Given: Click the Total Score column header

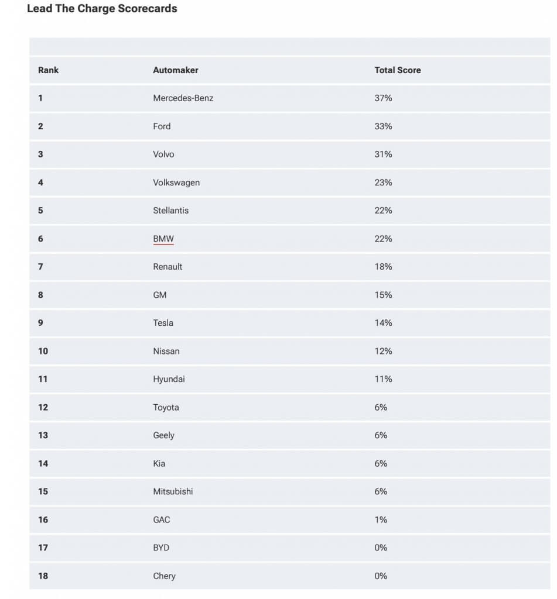Looking at the screenshot, I should point(397,70).
